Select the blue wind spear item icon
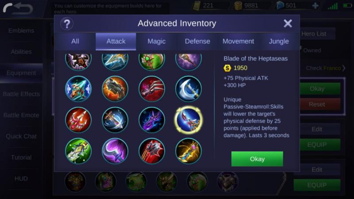 tap(115, 120)
